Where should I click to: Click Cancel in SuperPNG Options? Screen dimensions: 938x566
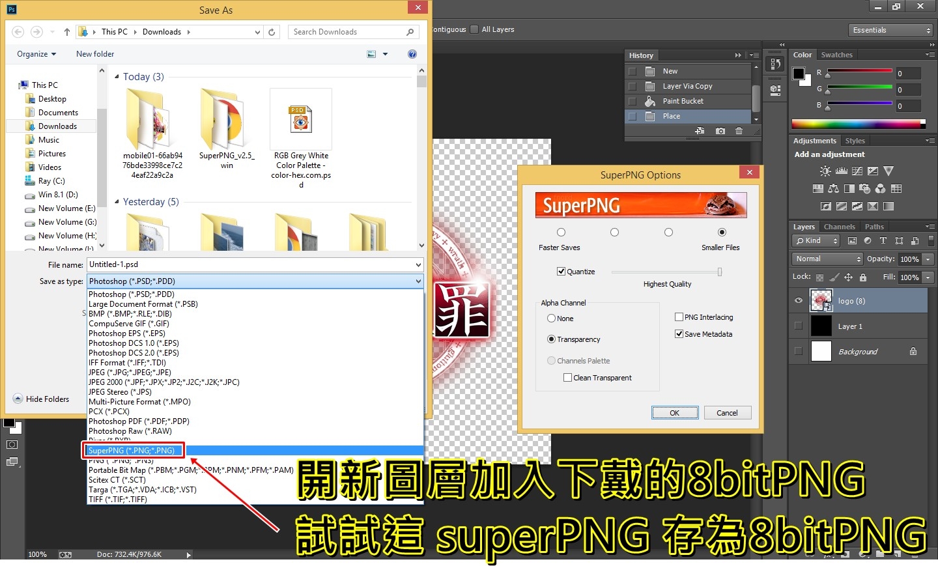tap(727, 413)
